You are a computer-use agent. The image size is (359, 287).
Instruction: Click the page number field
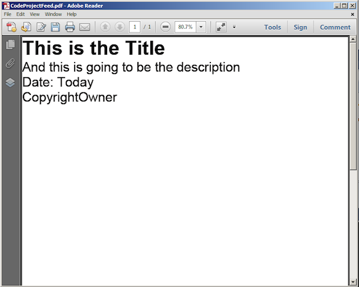(135, 27)
